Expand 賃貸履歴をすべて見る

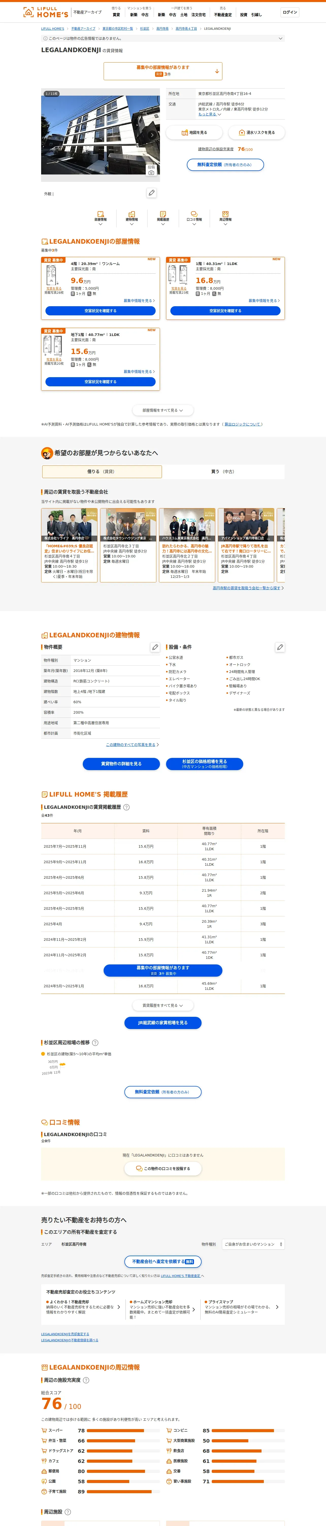(x=163, y=1005)
